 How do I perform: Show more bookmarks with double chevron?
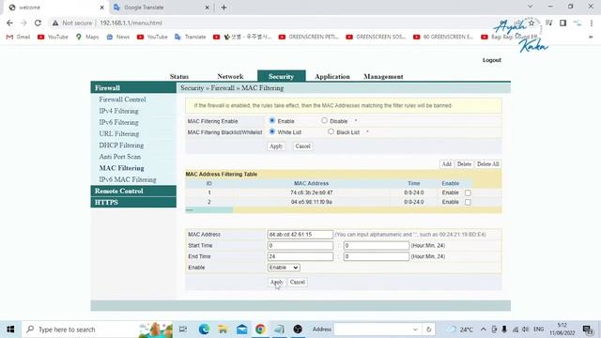591,37
